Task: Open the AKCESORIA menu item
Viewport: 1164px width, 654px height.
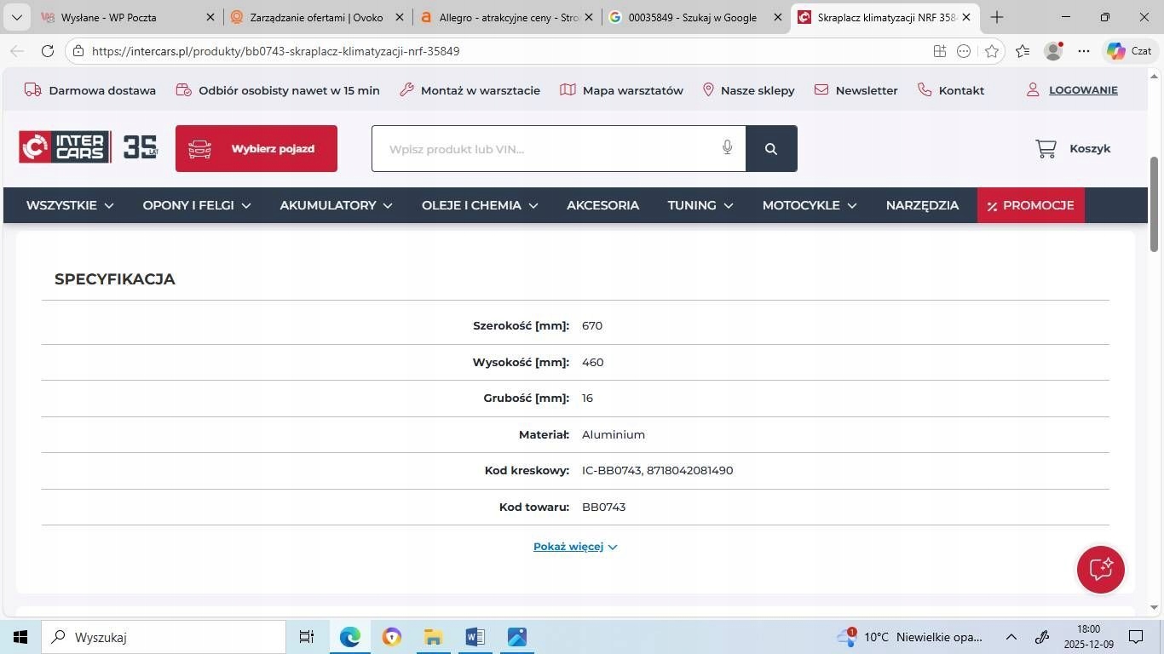Action: (602, 205)
